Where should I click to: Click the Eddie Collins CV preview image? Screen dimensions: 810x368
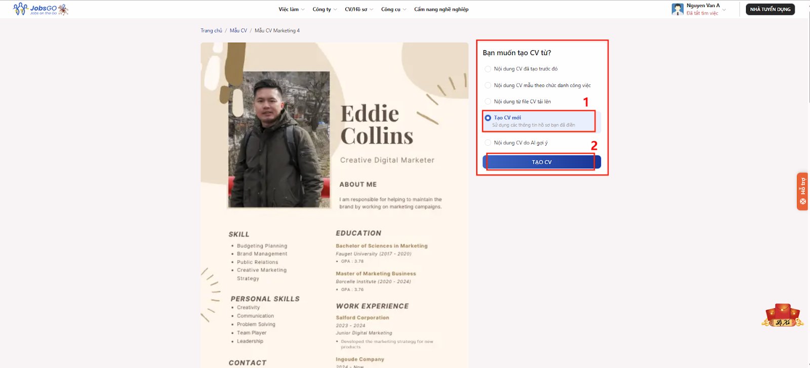pyautogui.click(x=334, y=202)
